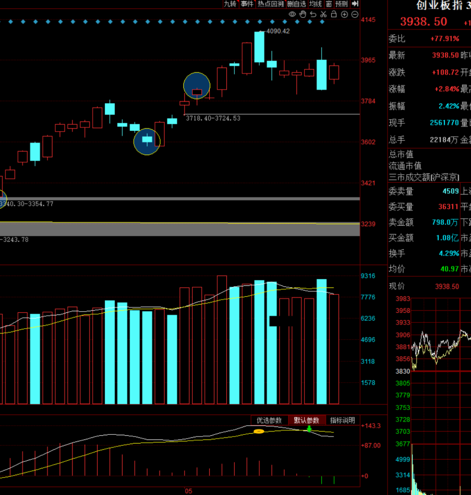The width and height of the screenshot is (471, 495).
Task: Open the 事件 dropdown in top toolbar
Action: (247, 4)
